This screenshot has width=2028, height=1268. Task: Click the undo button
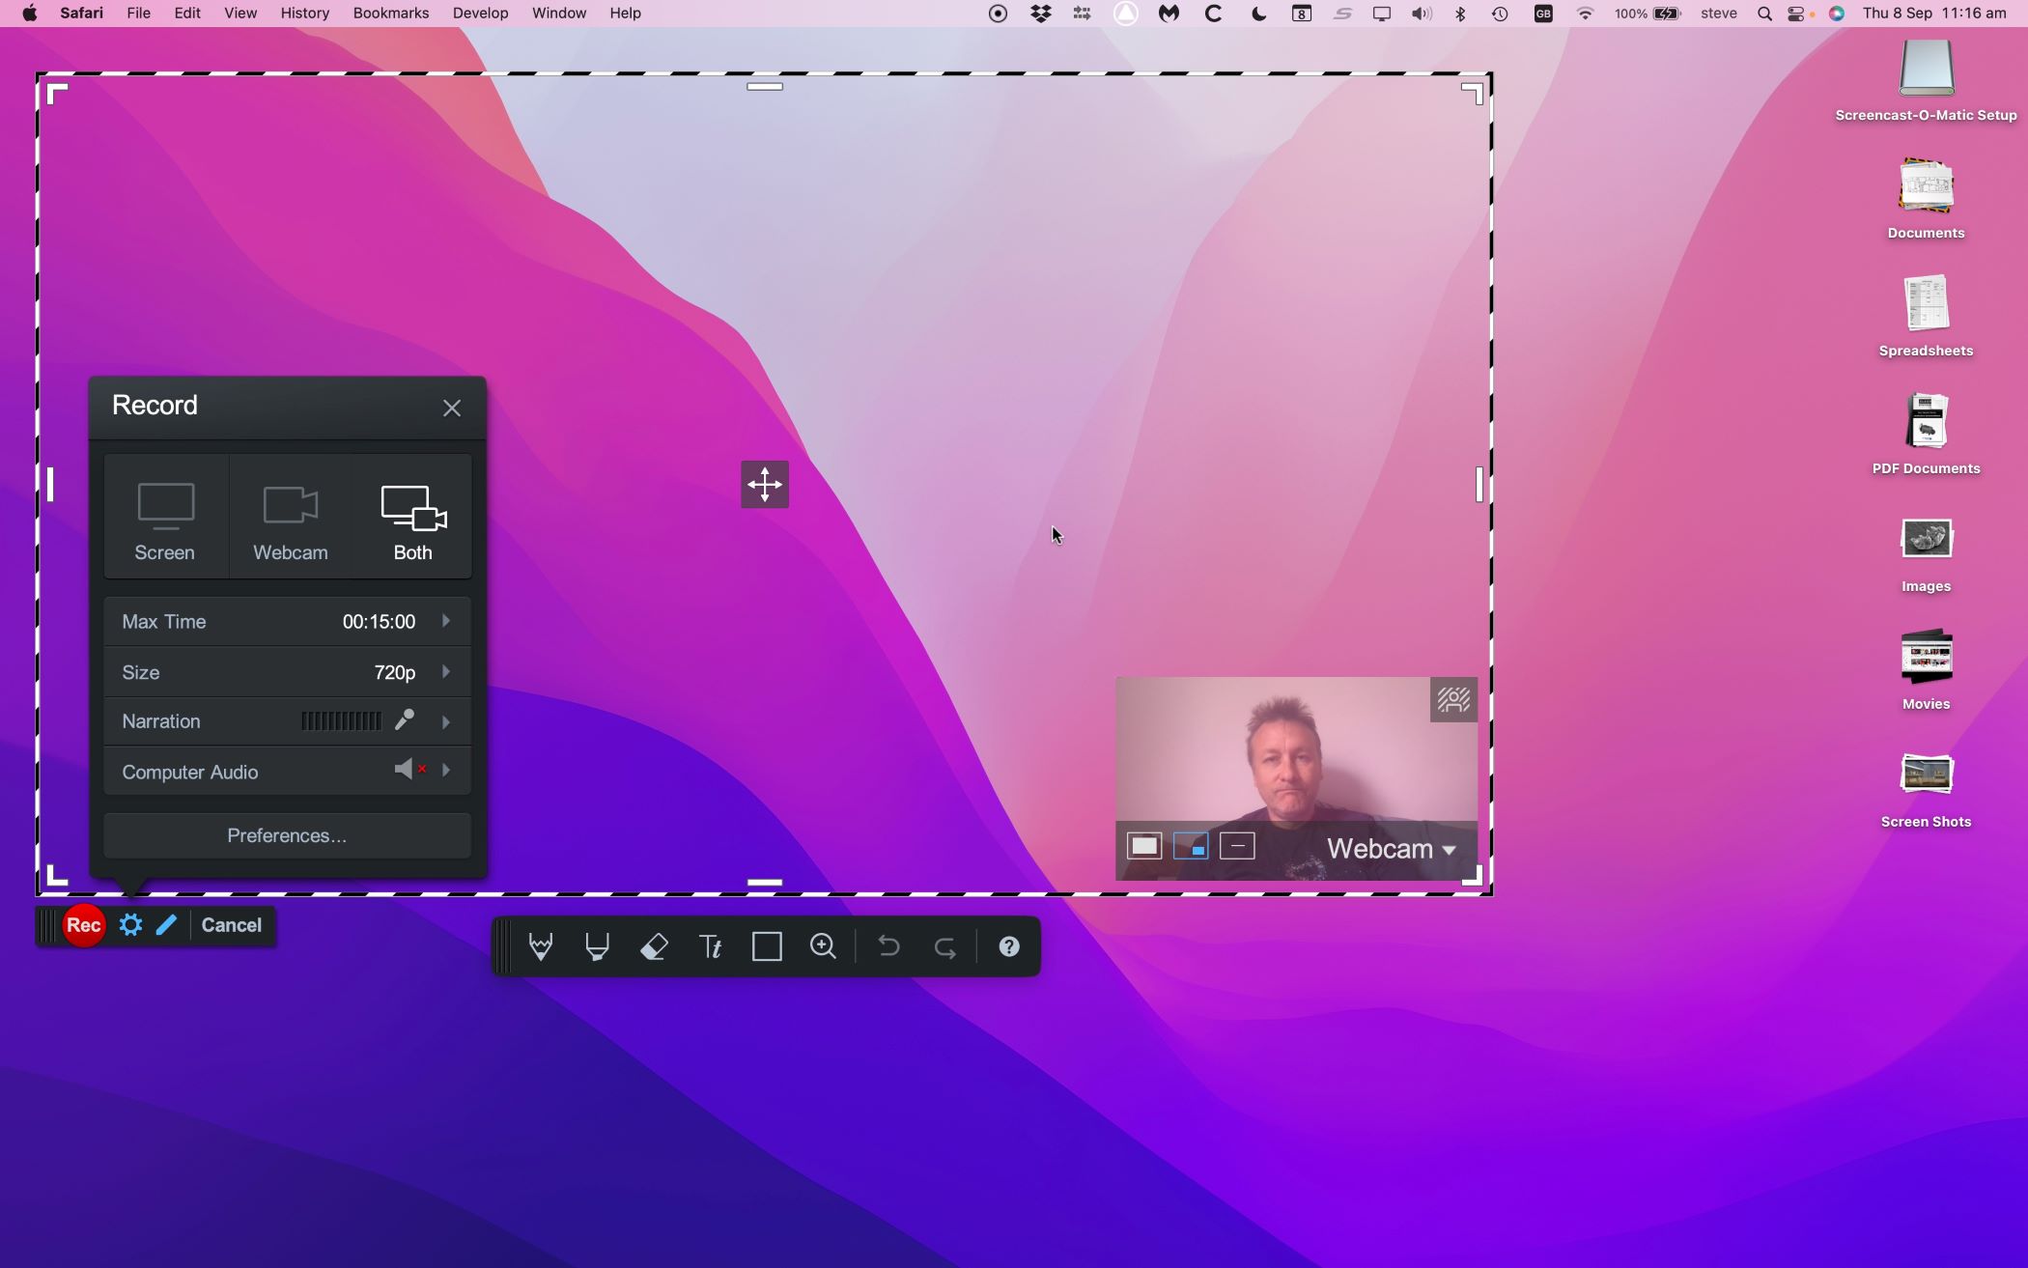coord(887,946)
